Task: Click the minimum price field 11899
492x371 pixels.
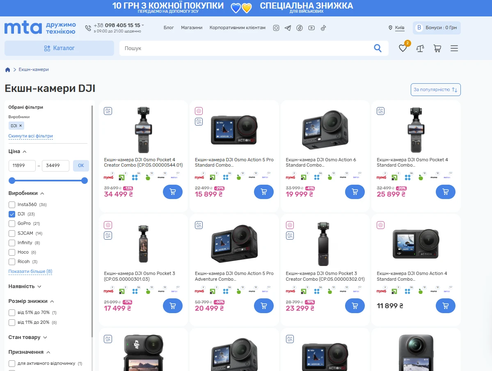Action: tap(22, 165)
